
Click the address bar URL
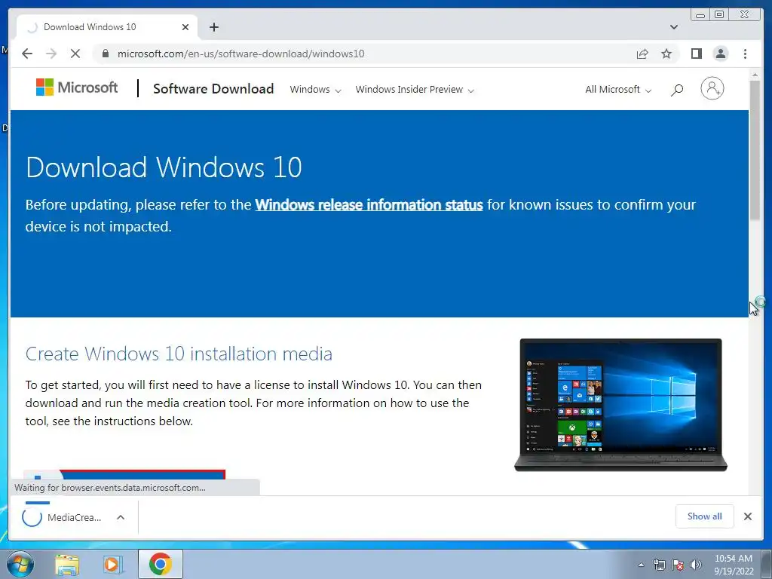240,54
